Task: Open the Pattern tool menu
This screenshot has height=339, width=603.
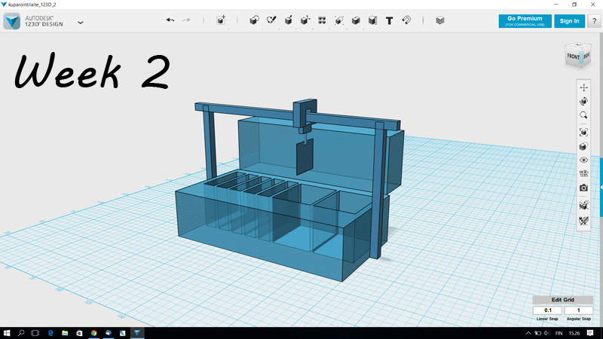Action: tap(322, 20)
